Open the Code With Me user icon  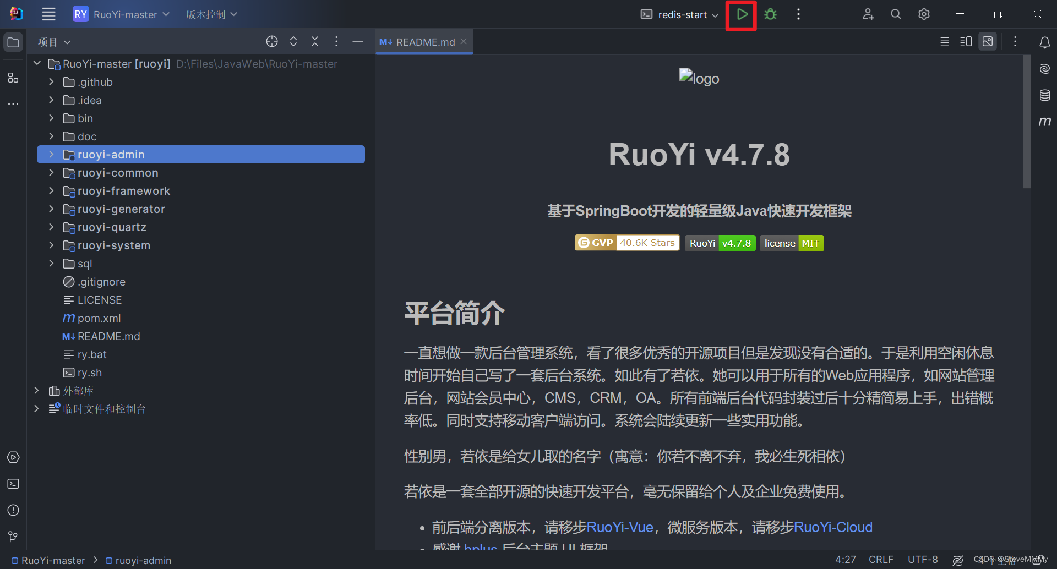pyautogui.click(x=868, y=14)
